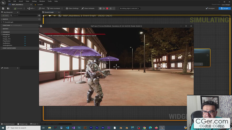The width and height of the screenshot is (232, 130).
Task: Open Hide Unrelated options menu
Action: (x=62, y=8)
